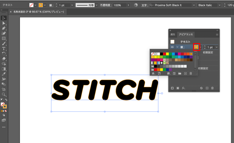Set paint mode to None in toolbar
The width and height of the screenshot is (234, 143).
click(6, 111)
